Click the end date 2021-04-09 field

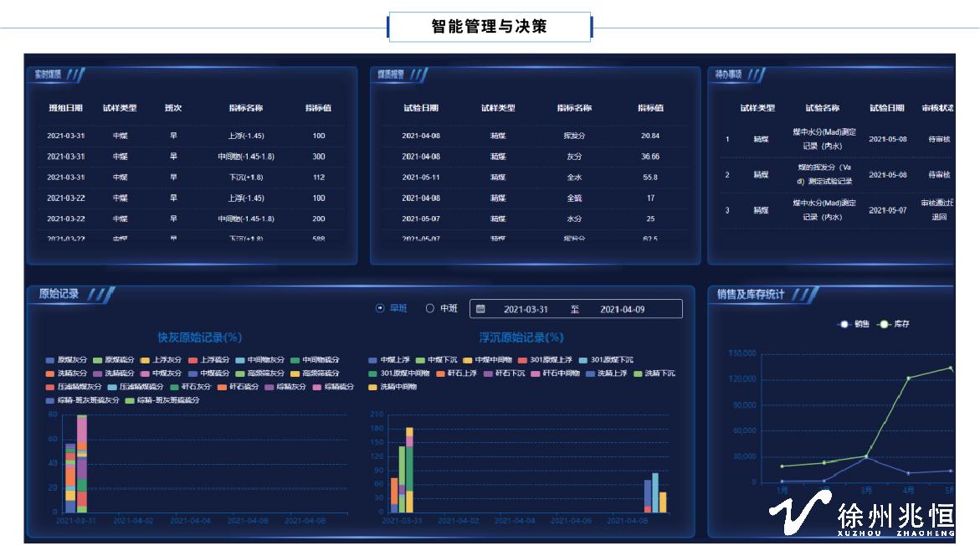[x=622, y=309]
